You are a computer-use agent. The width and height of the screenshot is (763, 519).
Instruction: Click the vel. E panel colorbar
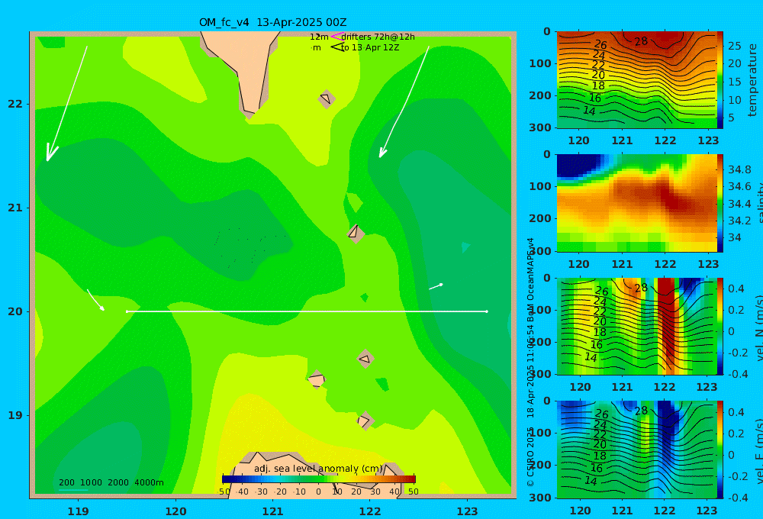[x=720, y=450]
